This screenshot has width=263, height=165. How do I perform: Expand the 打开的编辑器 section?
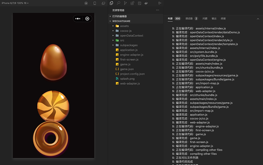pyautogui.click(x=119, y=16)
